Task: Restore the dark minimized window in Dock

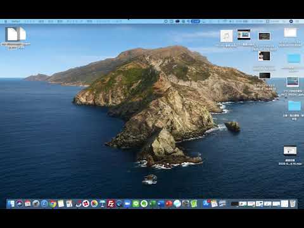Action: click(234, 204)
